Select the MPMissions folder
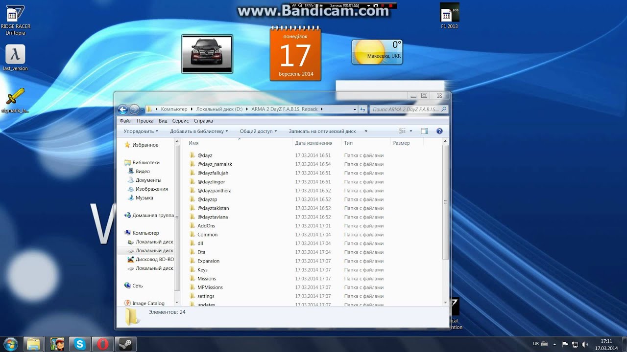The width and height of the screenshot is (627, 352). (x=210, y=287)
